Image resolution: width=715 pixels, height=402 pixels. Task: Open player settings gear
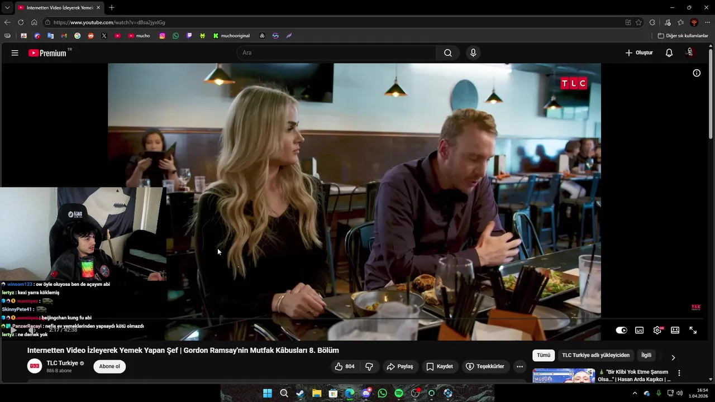click(x=657, y=330)
